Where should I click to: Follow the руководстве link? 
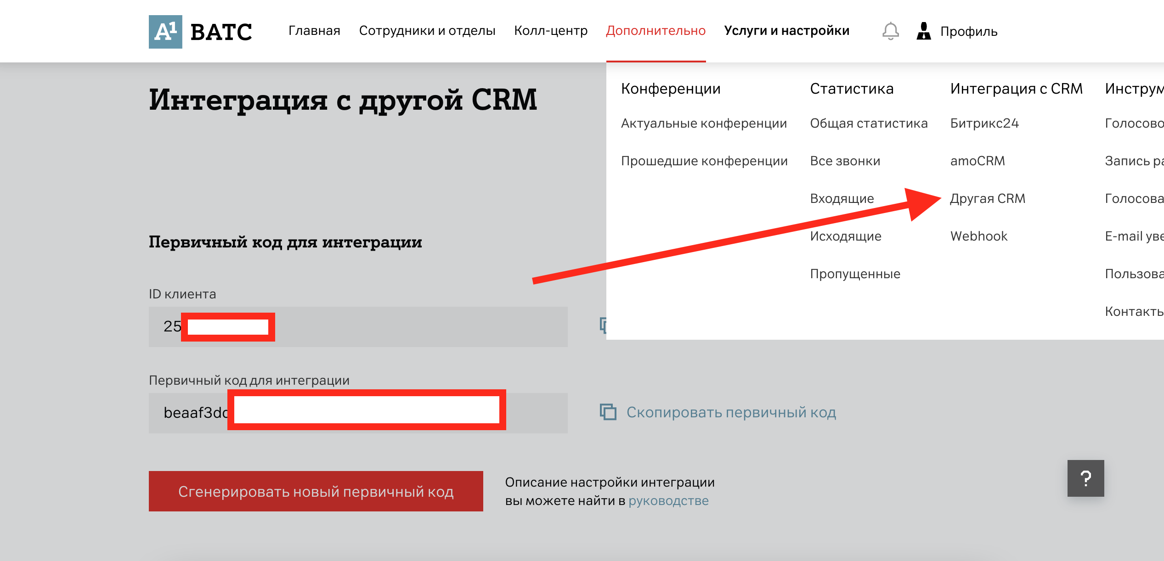tap(668, 501)
